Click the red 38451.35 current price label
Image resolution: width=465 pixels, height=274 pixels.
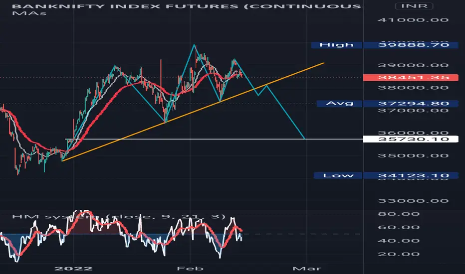tap(411, 78)
